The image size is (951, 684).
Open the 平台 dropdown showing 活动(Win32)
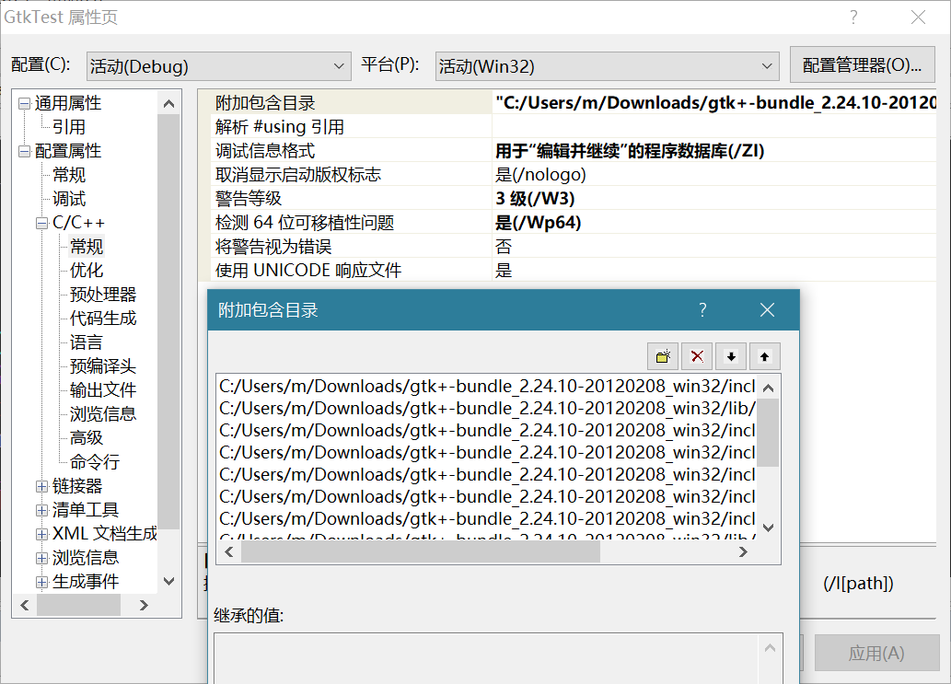[608, 66]
